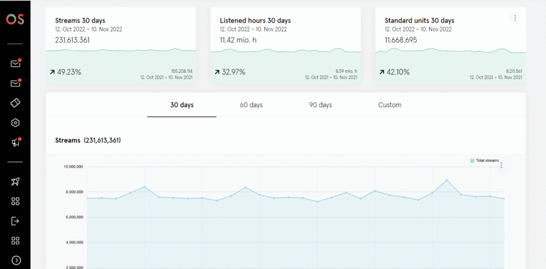
Task: Switch to the 90 days tab
Action: point(320,105)
